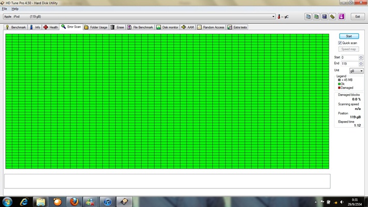Image resolution: width=368 pixels, height=207 pixels.
Task: Click the purple download arrow icon
Action: (x=342, y=17)
